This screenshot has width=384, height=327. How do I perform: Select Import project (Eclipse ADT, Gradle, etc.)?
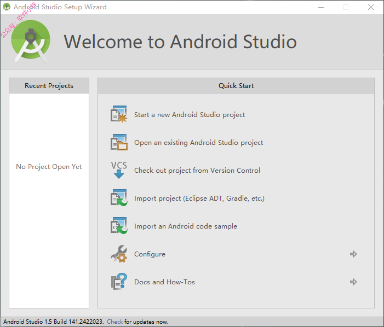coord(199,198)
